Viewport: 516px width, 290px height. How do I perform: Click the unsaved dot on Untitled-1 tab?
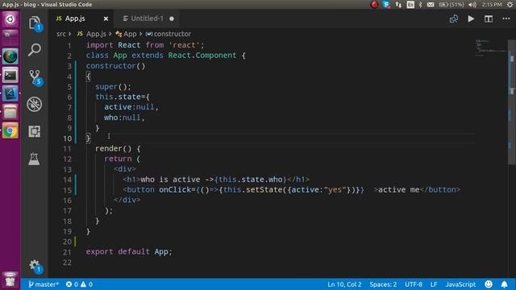[x=172, y=19]
